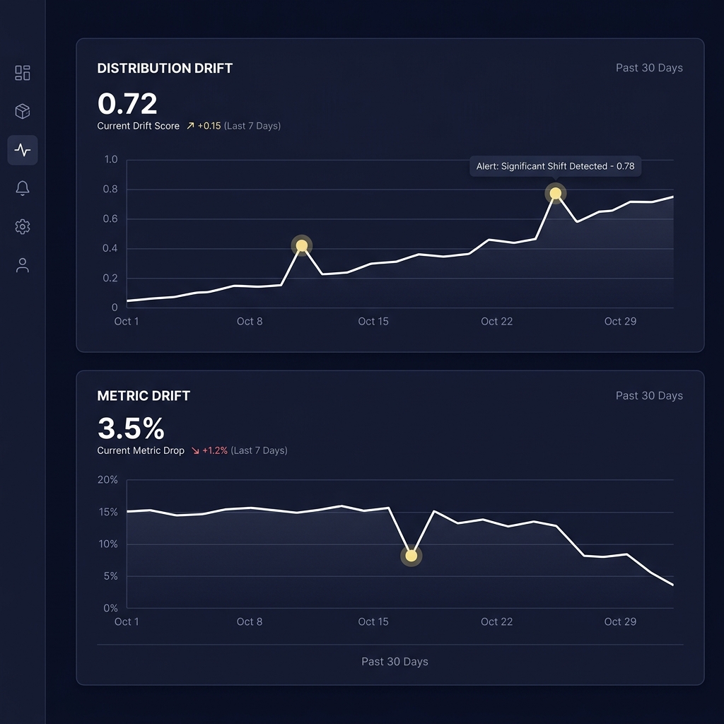Open the models cube icon in sidebar
This screenshot has height=724, width=724.
[22, 111]
